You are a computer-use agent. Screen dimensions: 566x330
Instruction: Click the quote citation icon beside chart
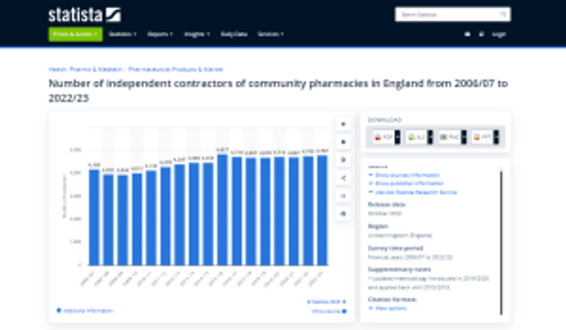coord(343,196)
